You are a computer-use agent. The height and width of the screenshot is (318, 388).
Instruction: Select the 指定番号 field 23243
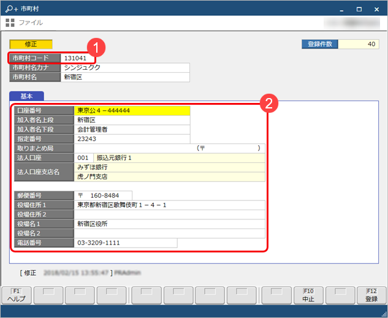[132, 139]
